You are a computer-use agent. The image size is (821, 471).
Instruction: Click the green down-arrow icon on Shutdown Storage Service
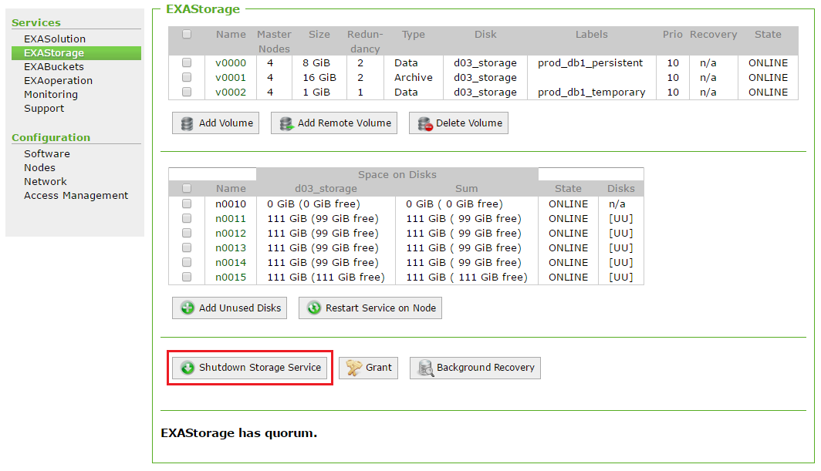(188, 368)
